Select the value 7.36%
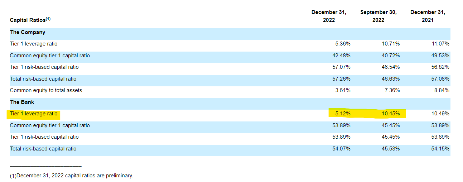This screenshot has height=182, width=463. [392, 90]
